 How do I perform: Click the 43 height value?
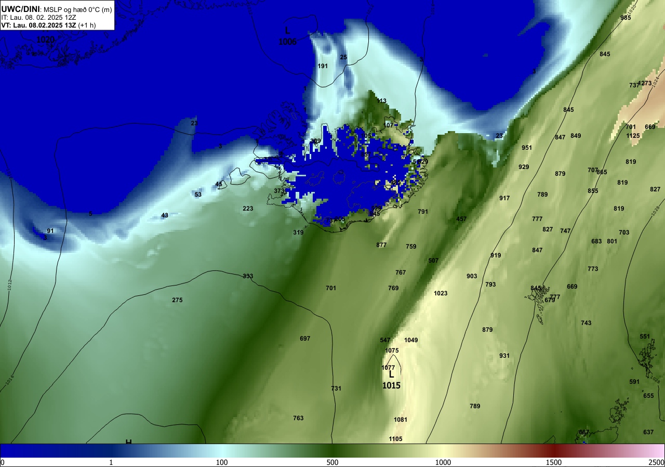(x=165, y=215)
